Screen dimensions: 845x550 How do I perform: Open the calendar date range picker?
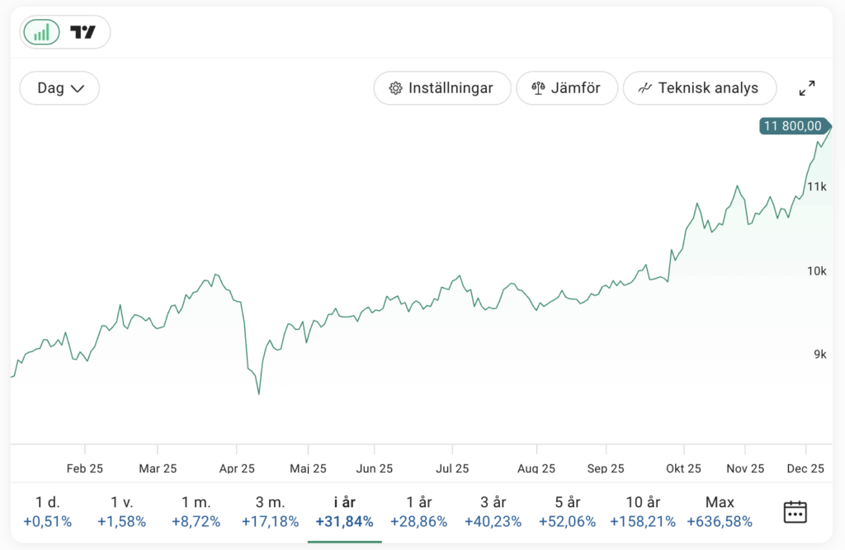(795, 512)
